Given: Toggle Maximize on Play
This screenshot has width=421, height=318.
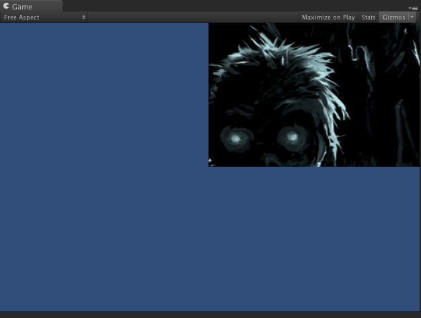Looking at the screenshot, I should click(x=328, y=17).
